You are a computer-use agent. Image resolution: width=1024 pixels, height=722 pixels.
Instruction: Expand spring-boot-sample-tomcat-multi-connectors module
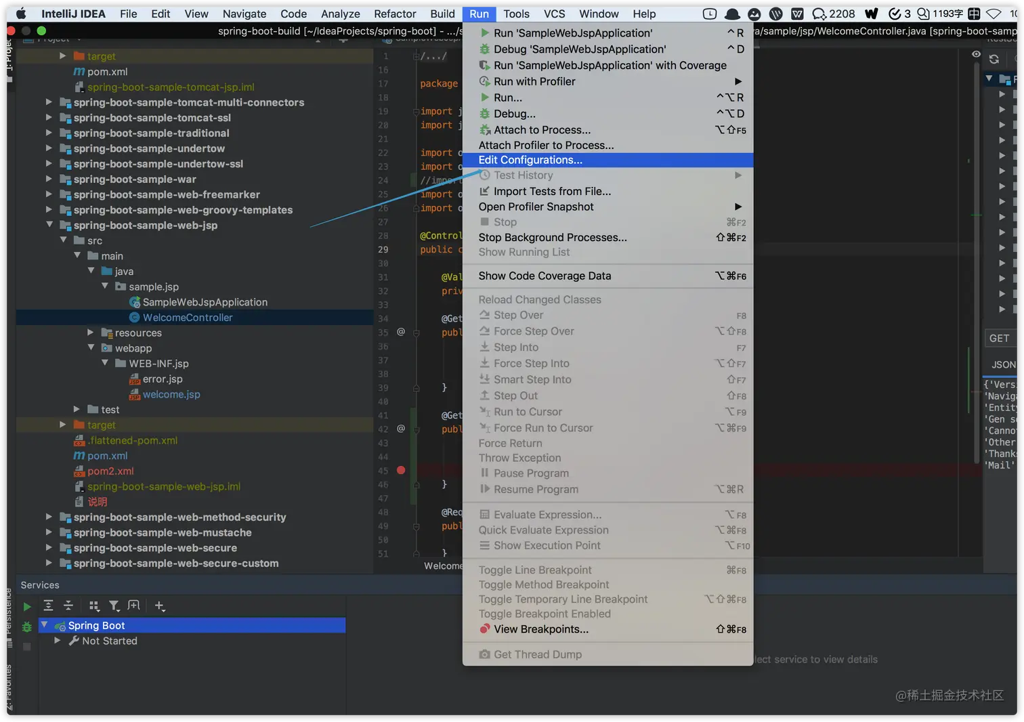pos(49,102)
